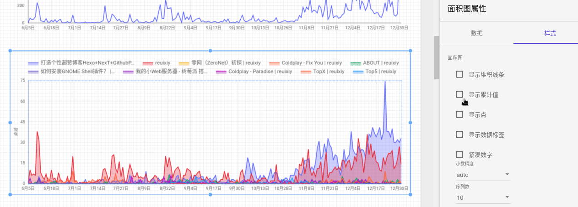Click the 300 value on the upper line chart axis
The height and width of the screenshot is (207, 578).
click(x=21, y=5)
